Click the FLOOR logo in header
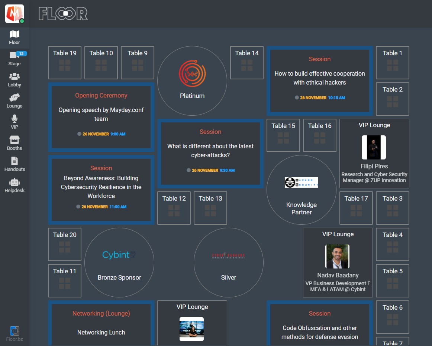 (63, 13)
